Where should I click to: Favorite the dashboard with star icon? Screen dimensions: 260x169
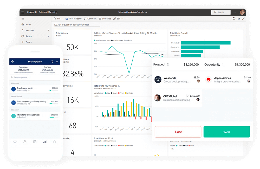pyautogui.click(x=239, y=19)
